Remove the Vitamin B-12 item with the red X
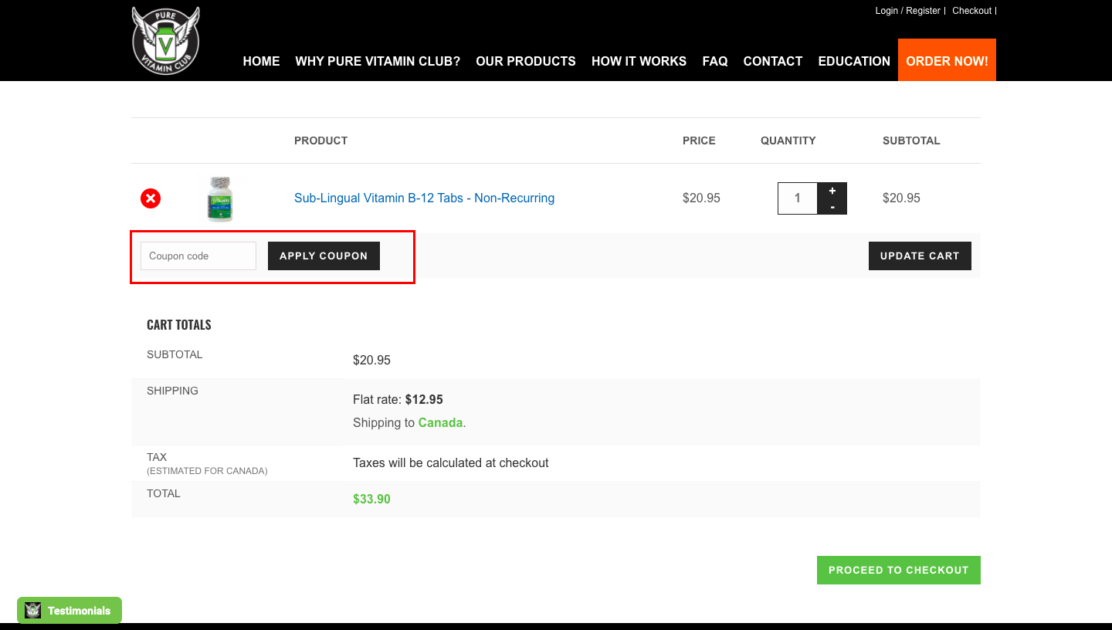 (x=151, y=198)
